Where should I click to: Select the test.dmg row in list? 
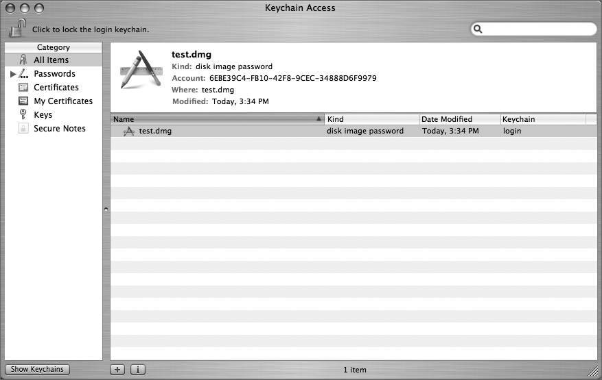[x=354, y=131]
